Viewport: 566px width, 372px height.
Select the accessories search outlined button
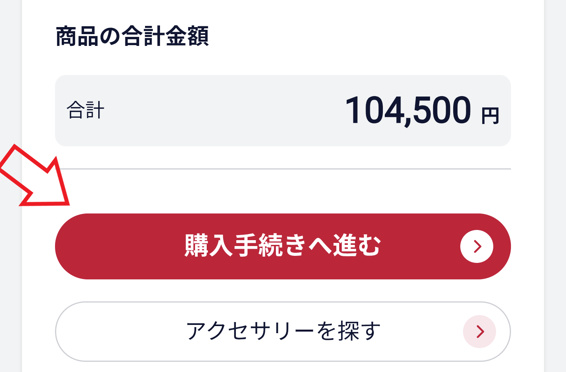[x=282, y=332]
